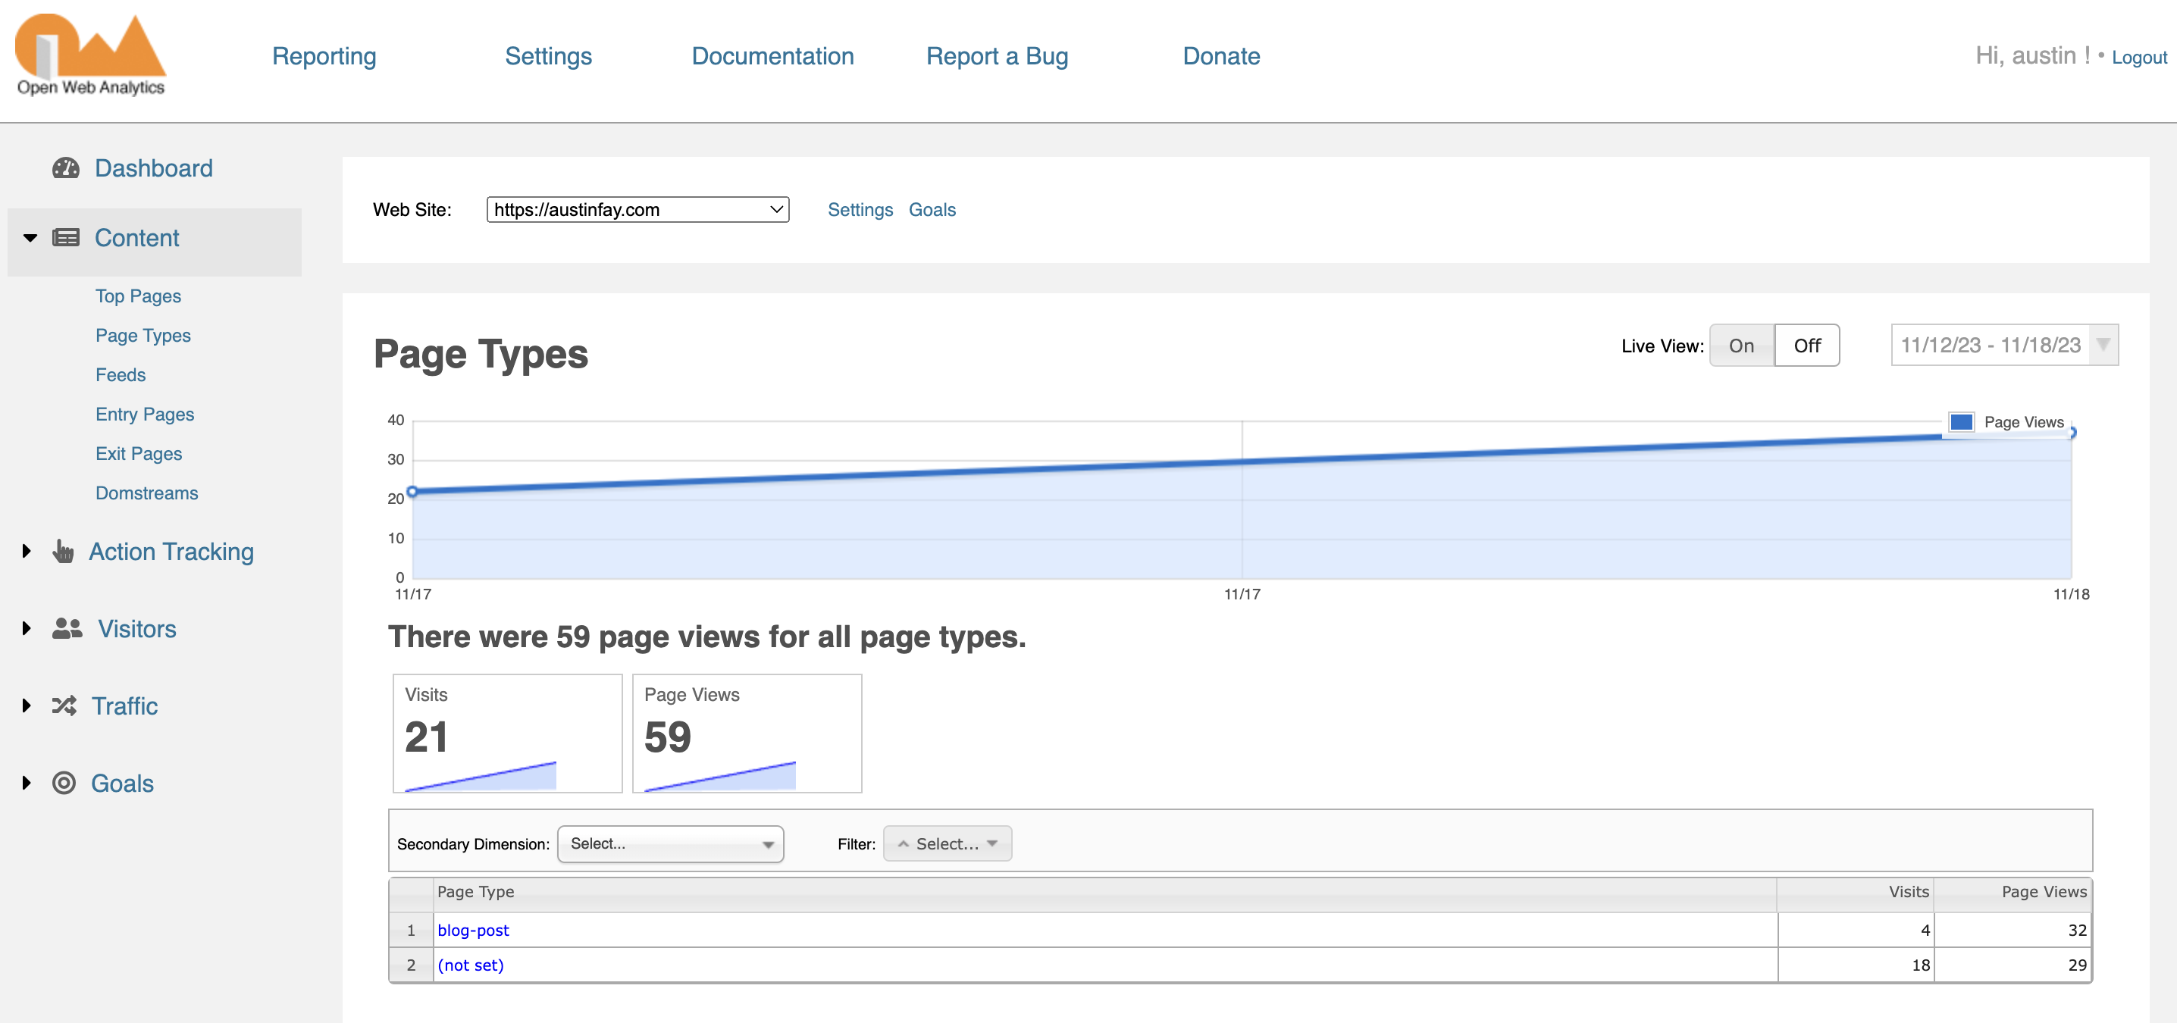Expand the Traffic section arrow

[x=27, y=705]
